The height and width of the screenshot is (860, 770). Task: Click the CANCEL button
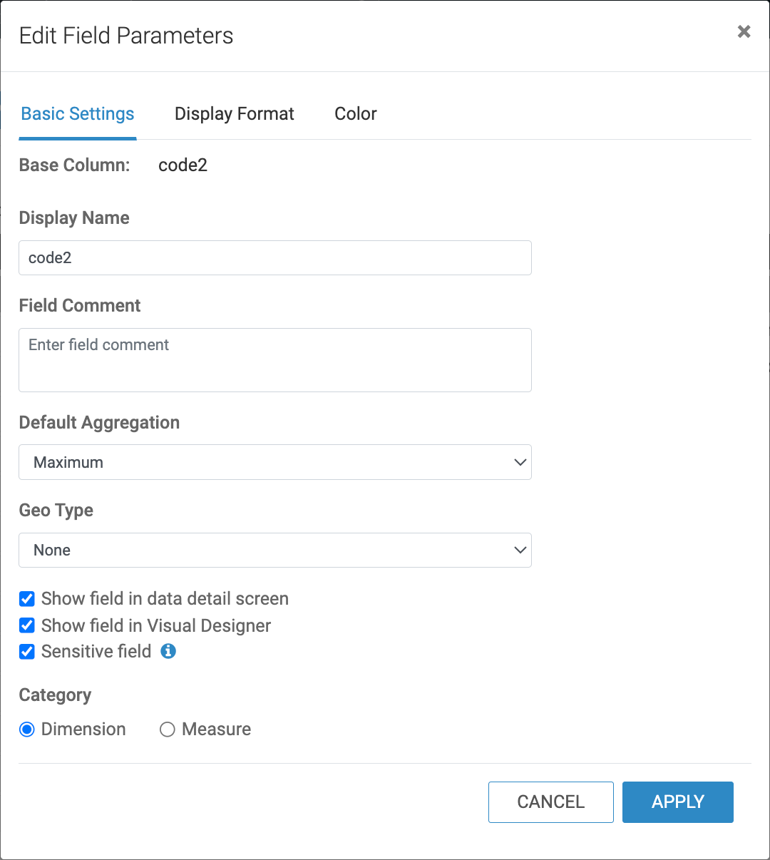tap(551, 802)
